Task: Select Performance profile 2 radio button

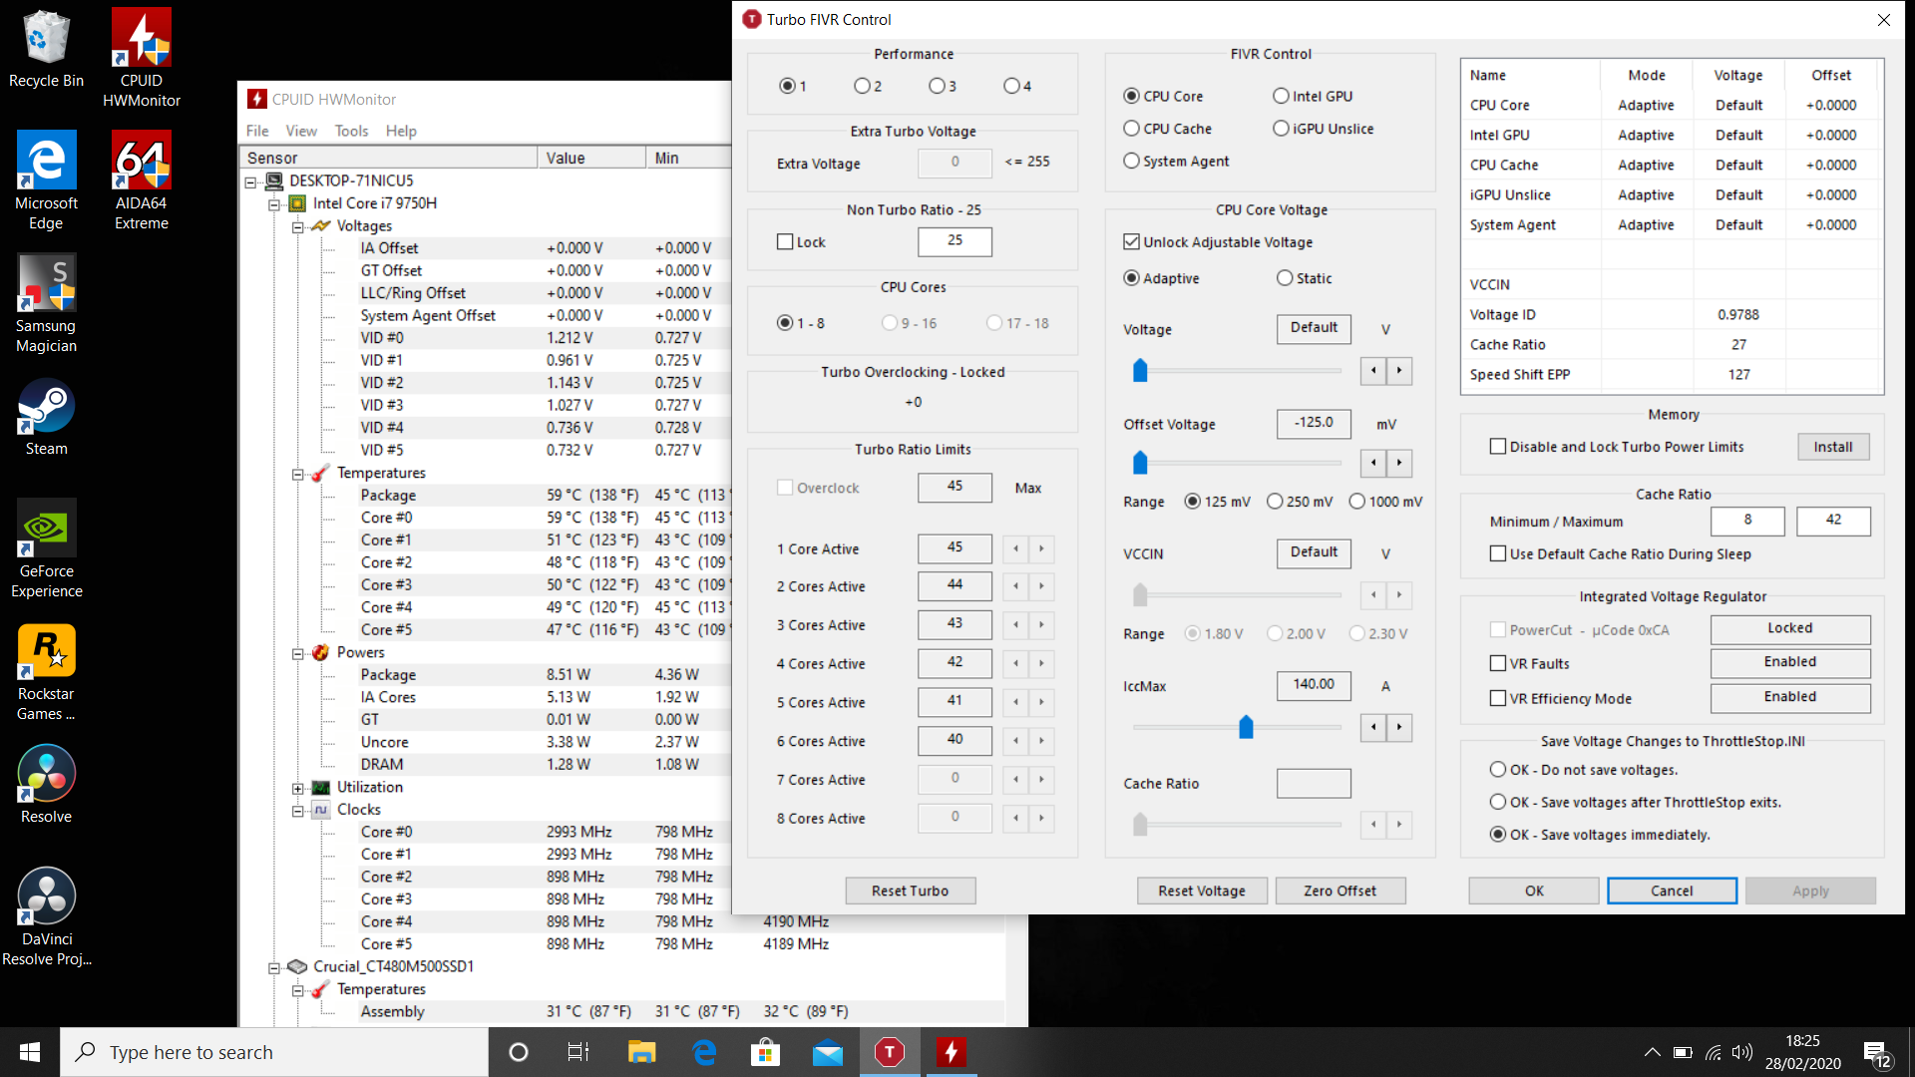Action: click(862, 86)
